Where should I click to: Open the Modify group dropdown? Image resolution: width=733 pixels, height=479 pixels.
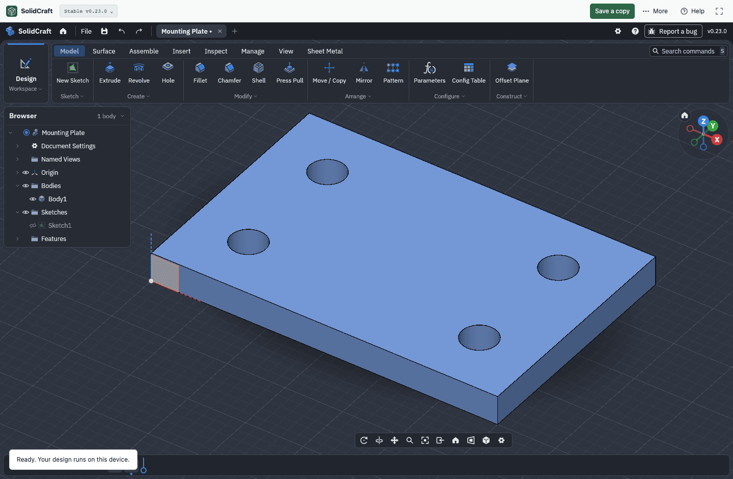246,96
